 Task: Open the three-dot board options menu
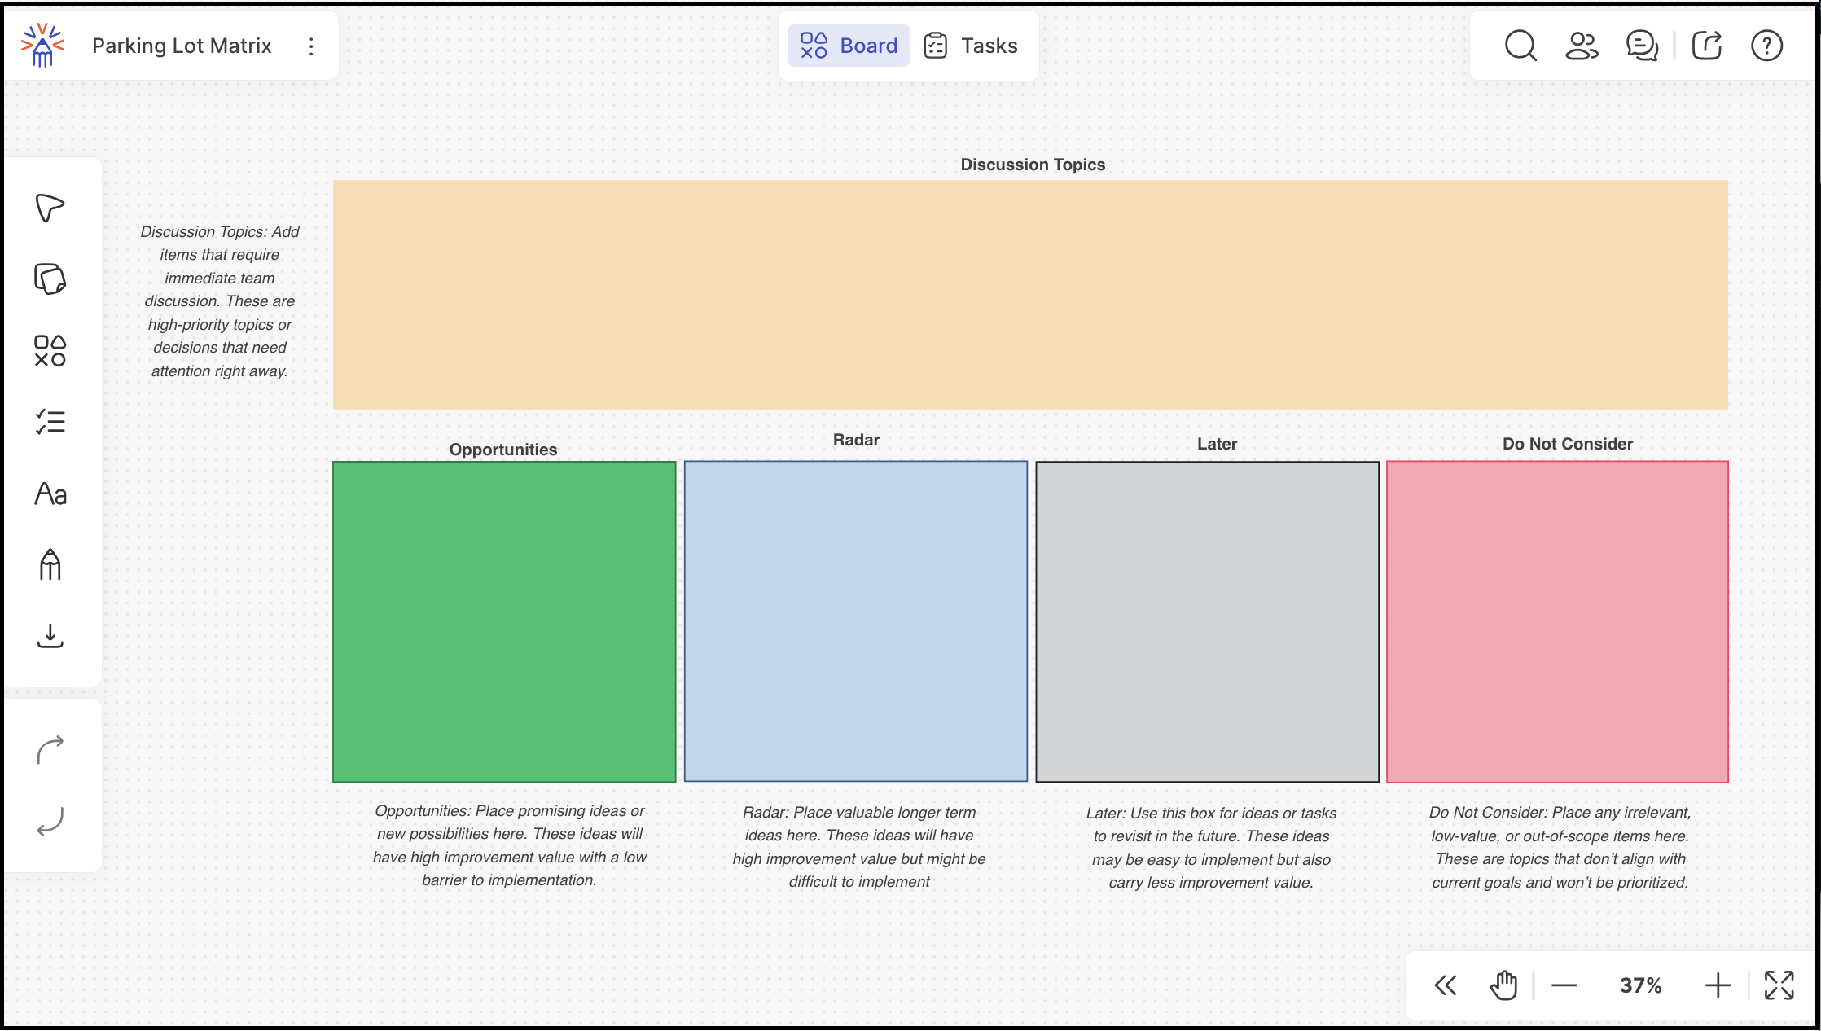point(311,46)
